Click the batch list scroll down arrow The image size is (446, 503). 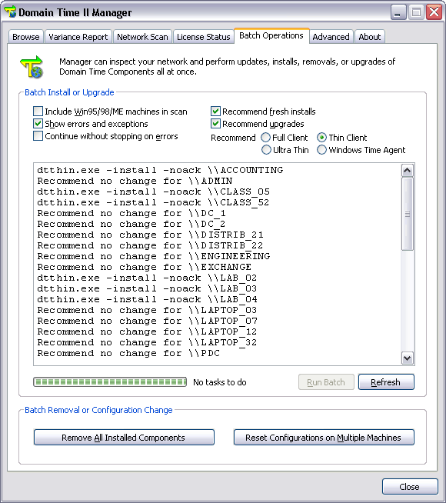[x=408, y=358]
